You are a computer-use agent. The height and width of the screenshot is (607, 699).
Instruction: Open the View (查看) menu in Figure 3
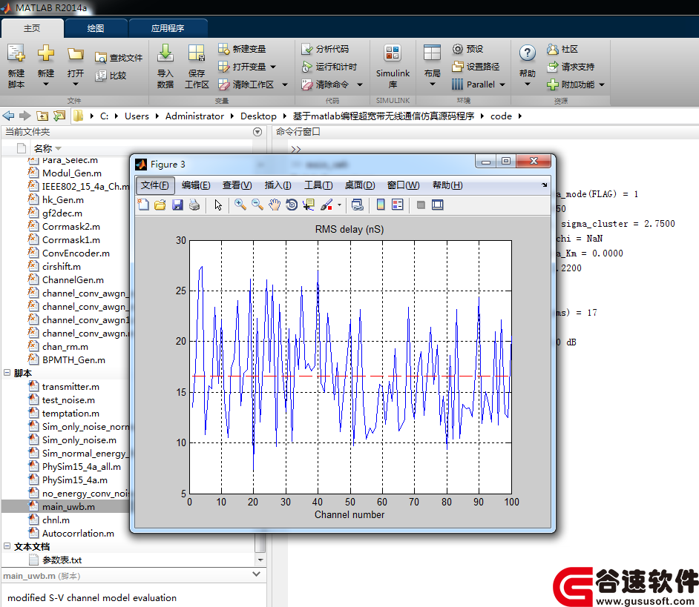tap(237, 185)
